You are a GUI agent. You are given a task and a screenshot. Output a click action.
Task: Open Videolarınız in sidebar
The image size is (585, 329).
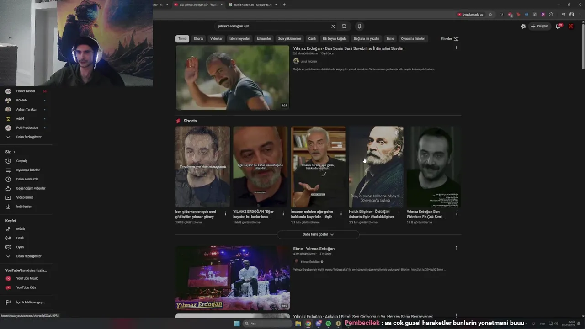click(x=26, y=197)
